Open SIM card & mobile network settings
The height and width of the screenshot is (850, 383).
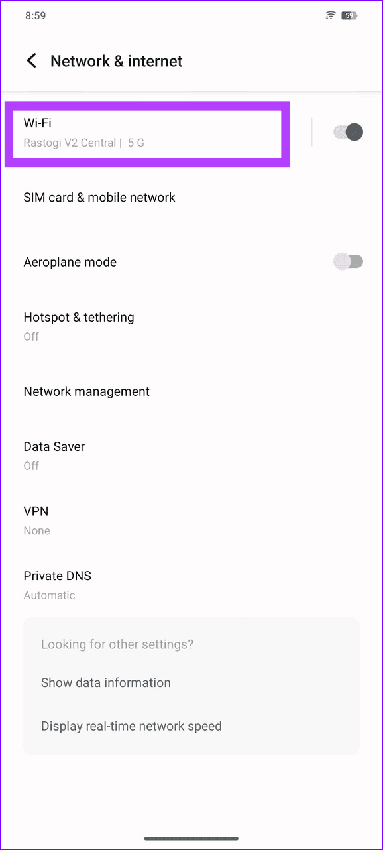99,197
